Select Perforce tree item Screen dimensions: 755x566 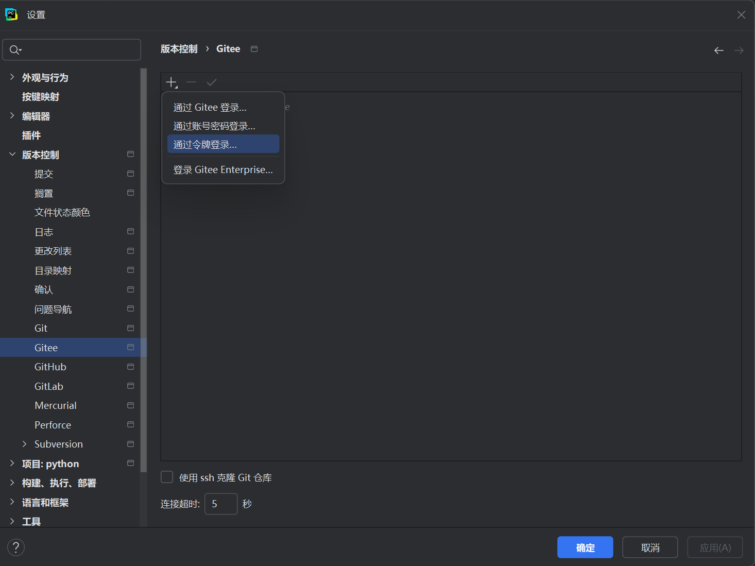(x=53, y=425)
